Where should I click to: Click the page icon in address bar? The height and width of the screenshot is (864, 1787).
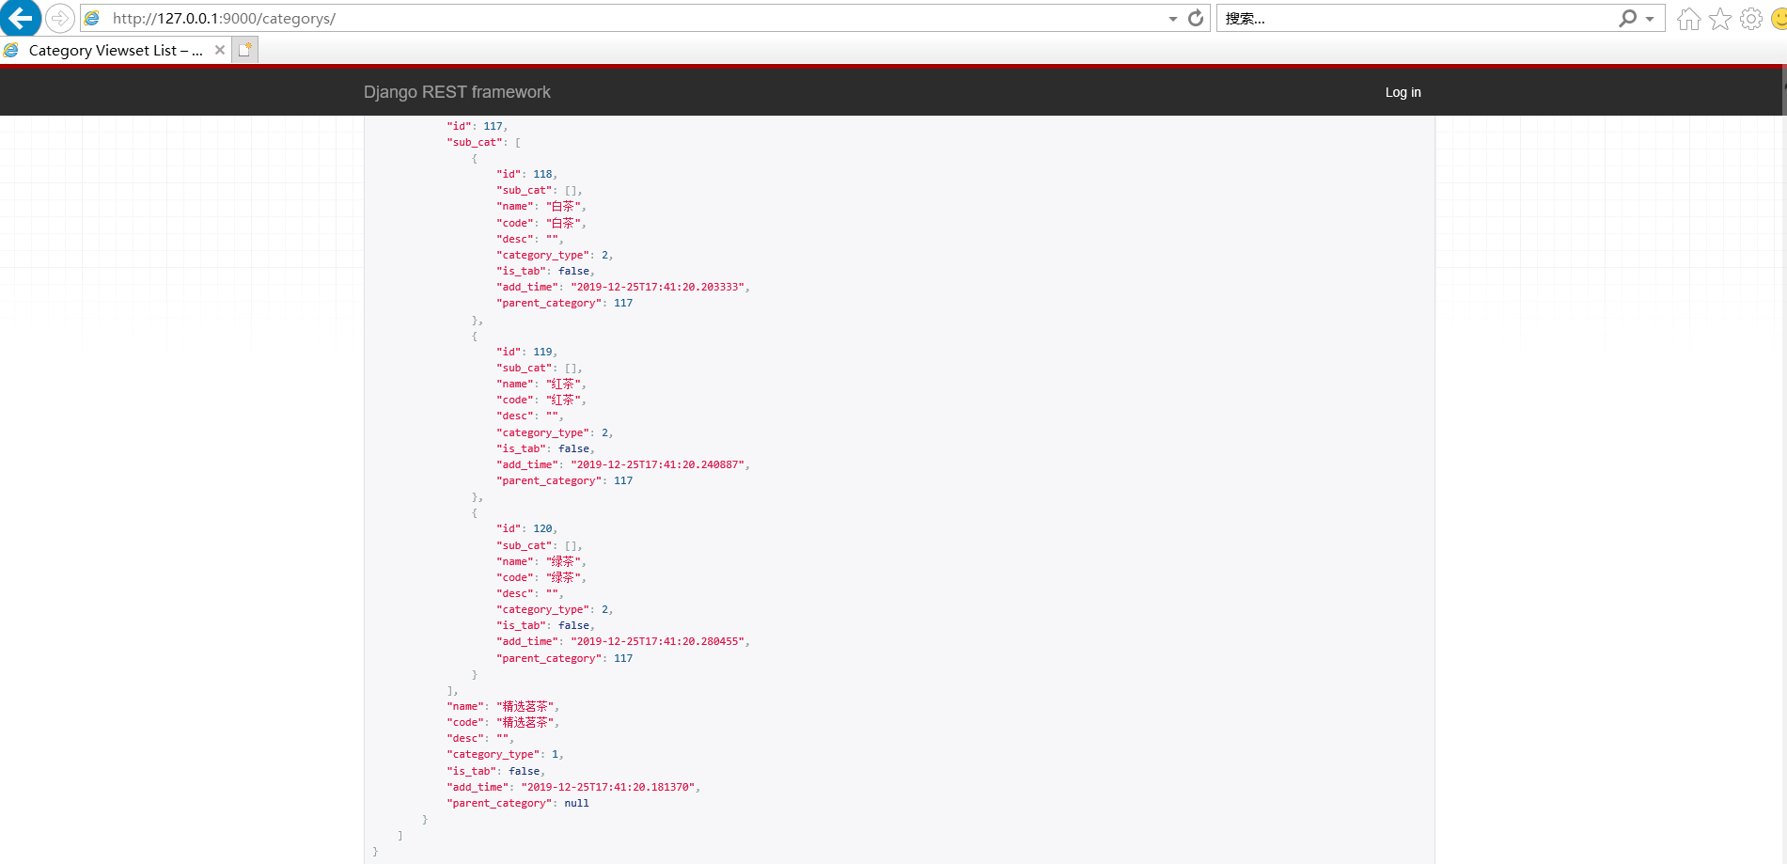(x=92, y=18)
